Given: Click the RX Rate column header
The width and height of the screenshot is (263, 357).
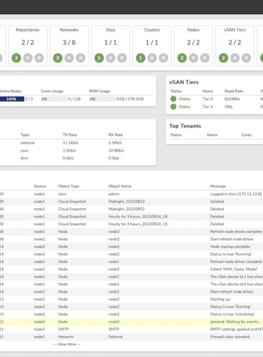Looking at the screenshot, I should point(116,135).
